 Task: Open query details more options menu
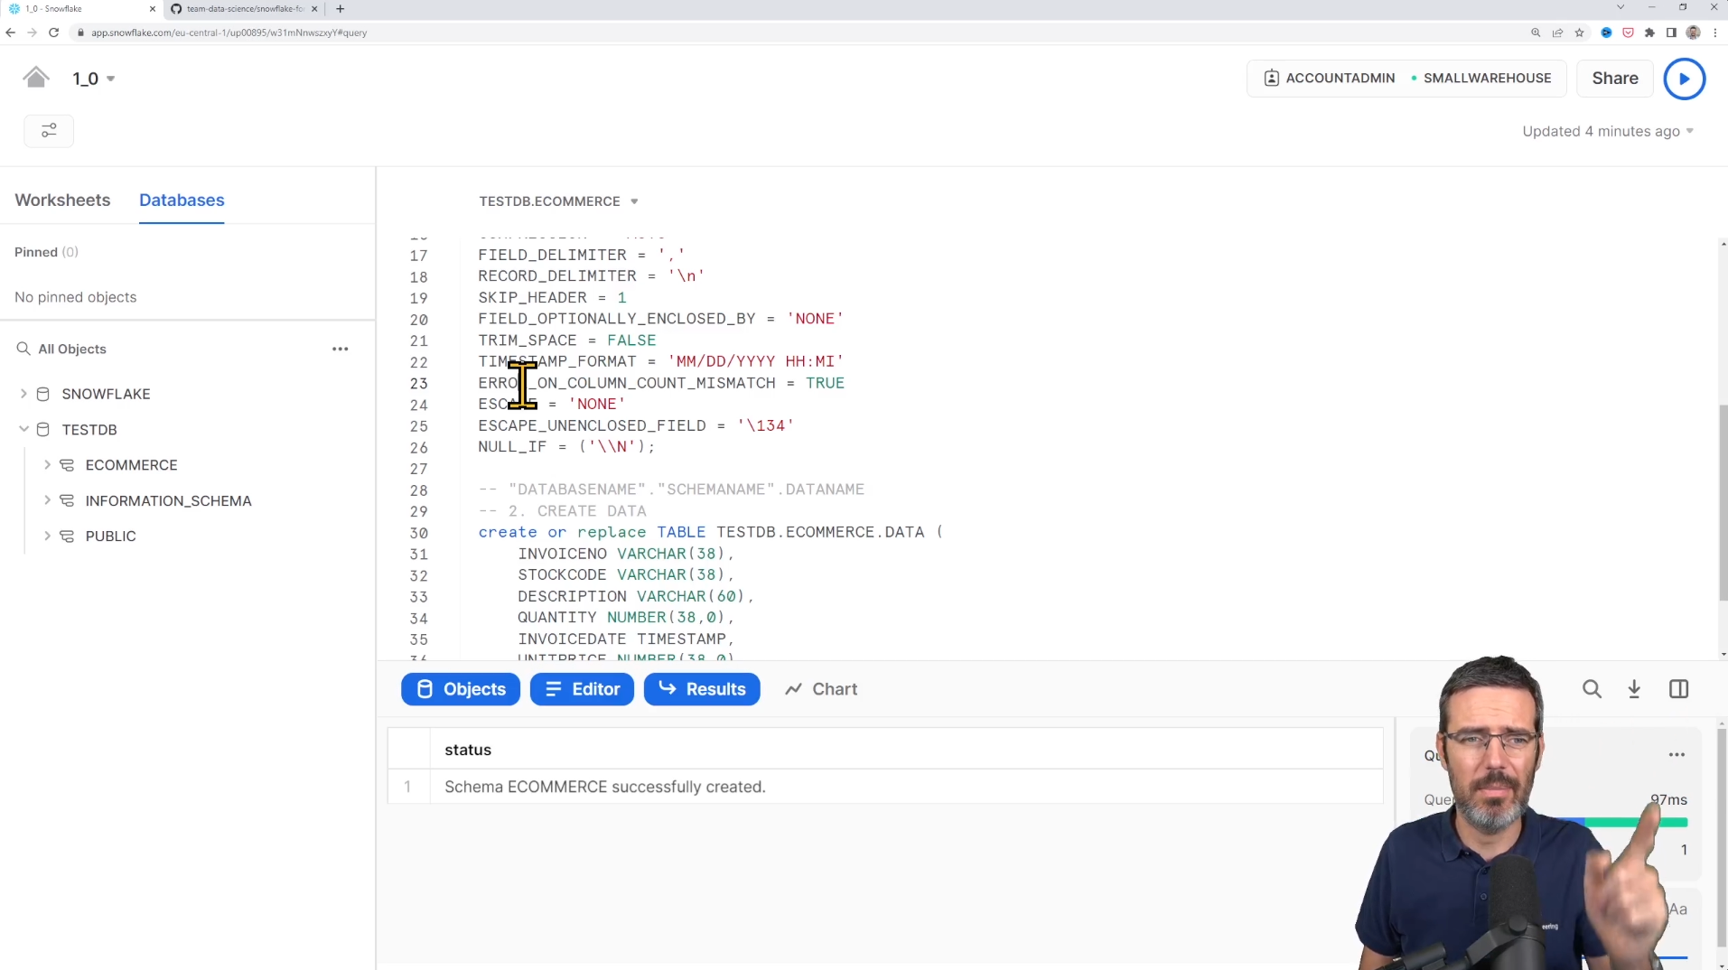click(x=1677, y=755)
